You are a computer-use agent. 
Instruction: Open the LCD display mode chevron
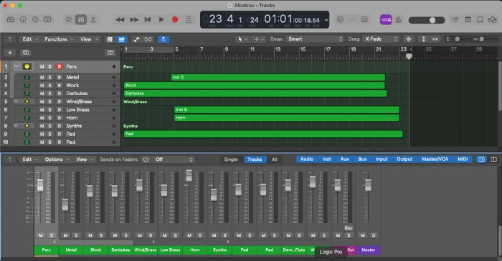click(x=326, y=20)
